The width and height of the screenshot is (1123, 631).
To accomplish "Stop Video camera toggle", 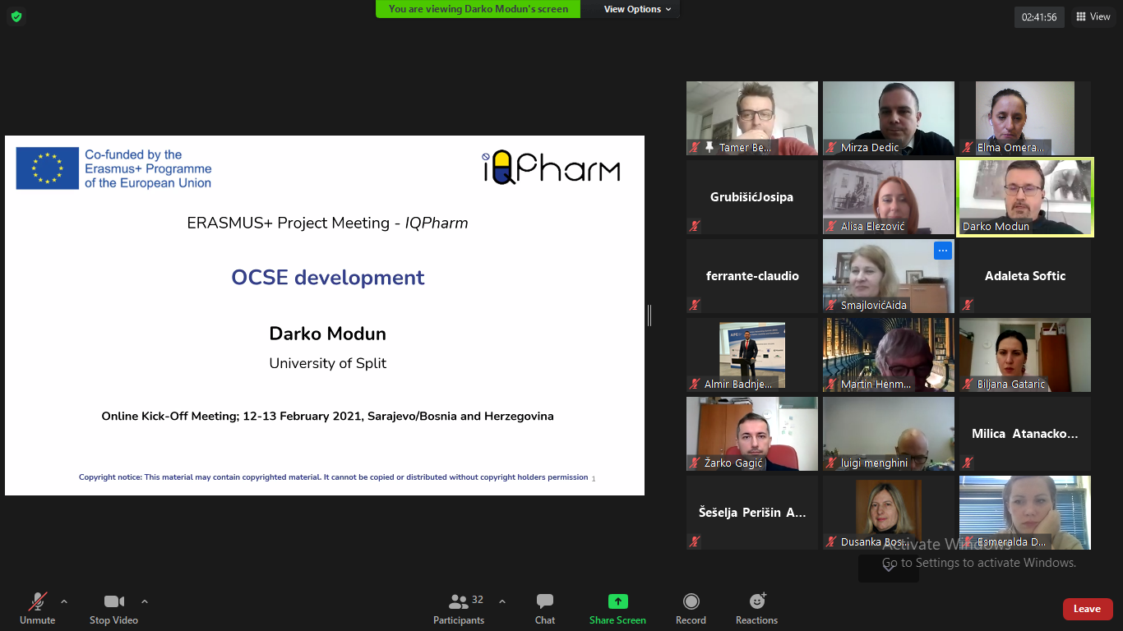I will click(113, 609).
